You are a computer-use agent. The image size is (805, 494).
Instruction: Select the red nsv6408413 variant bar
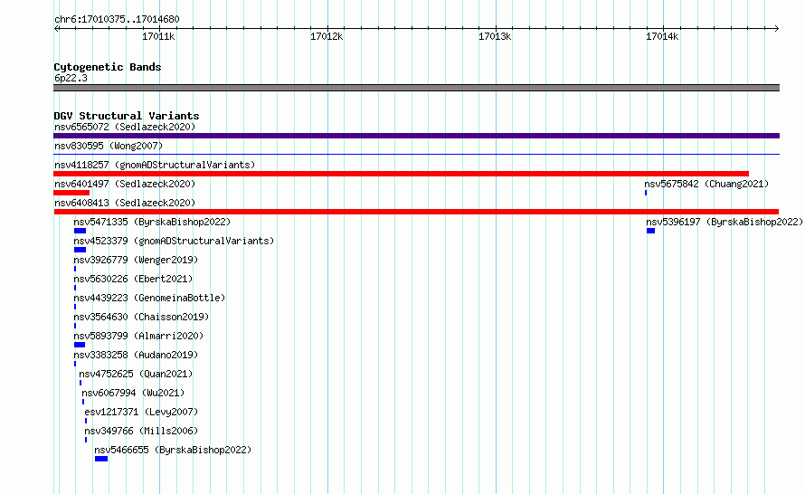(x=416, y=212)
